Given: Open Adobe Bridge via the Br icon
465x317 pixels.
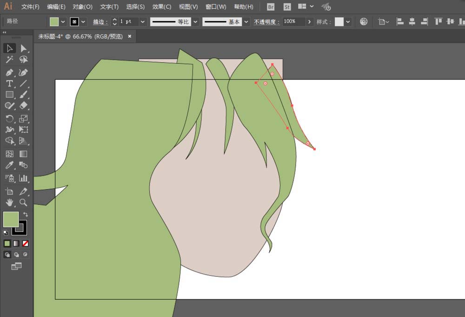Looking at the screenshot, I should pos(271,7).
